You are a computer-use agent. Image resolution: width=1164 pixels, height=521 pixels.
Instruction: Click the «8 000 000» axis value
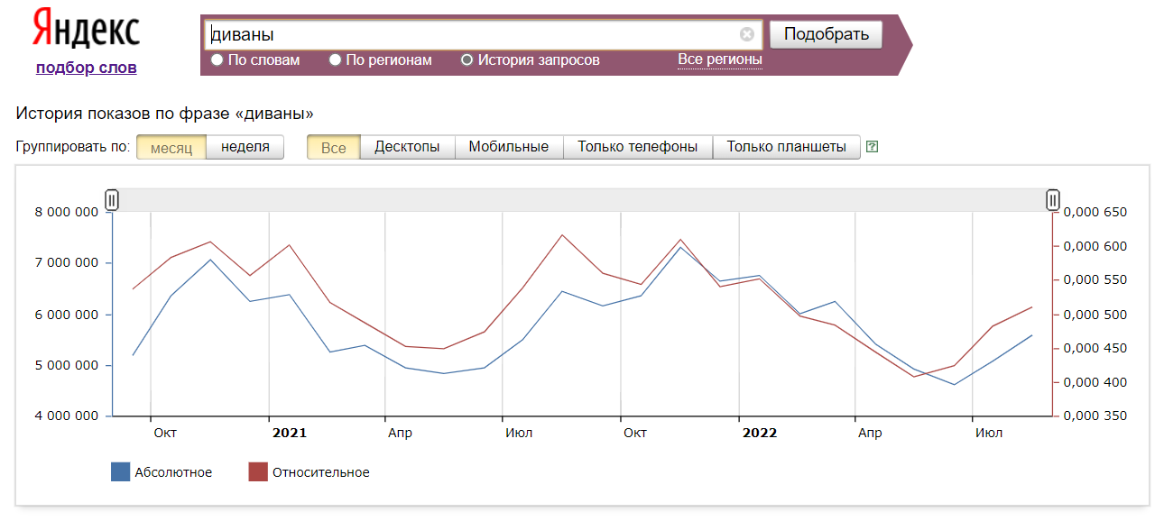69,213
